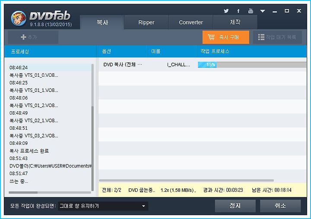Click the DVD 굽는중.. status text

click(x=142, y=190)
